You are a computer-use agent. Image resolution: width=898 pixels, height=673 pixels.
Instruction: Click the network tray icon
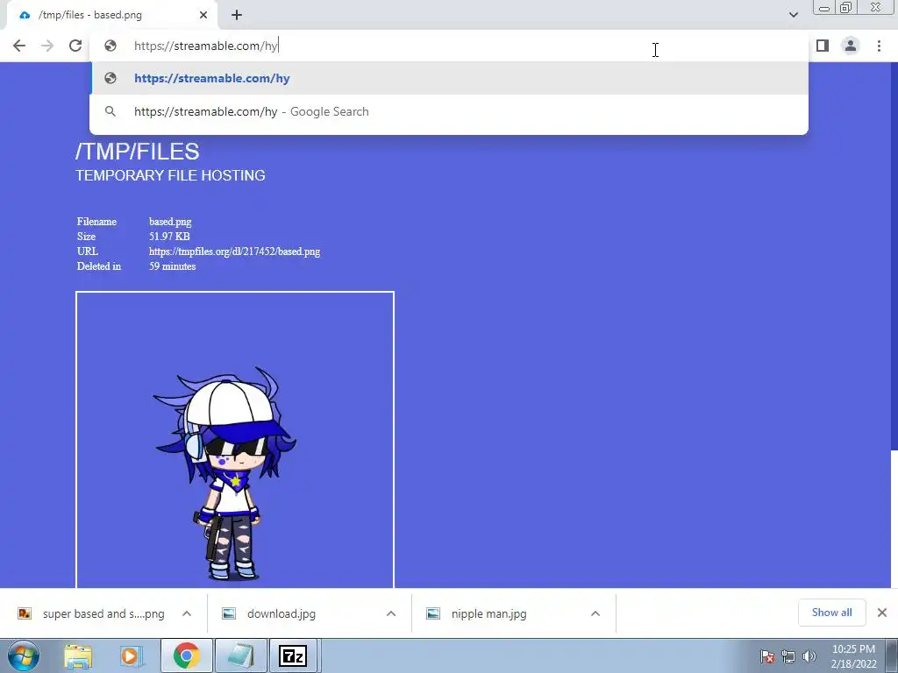click(788, 656)
